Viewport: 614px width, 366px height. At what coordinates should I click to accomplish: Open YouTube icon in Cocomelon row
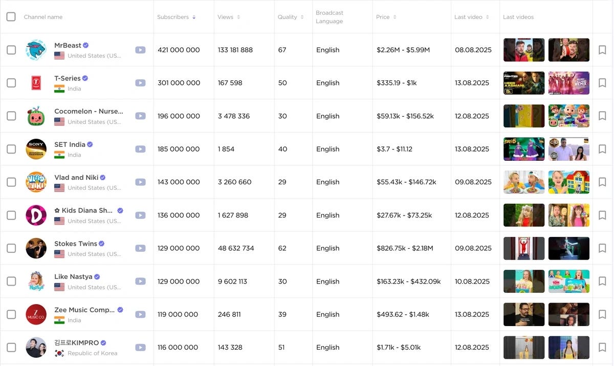click(x=140, y=116)
